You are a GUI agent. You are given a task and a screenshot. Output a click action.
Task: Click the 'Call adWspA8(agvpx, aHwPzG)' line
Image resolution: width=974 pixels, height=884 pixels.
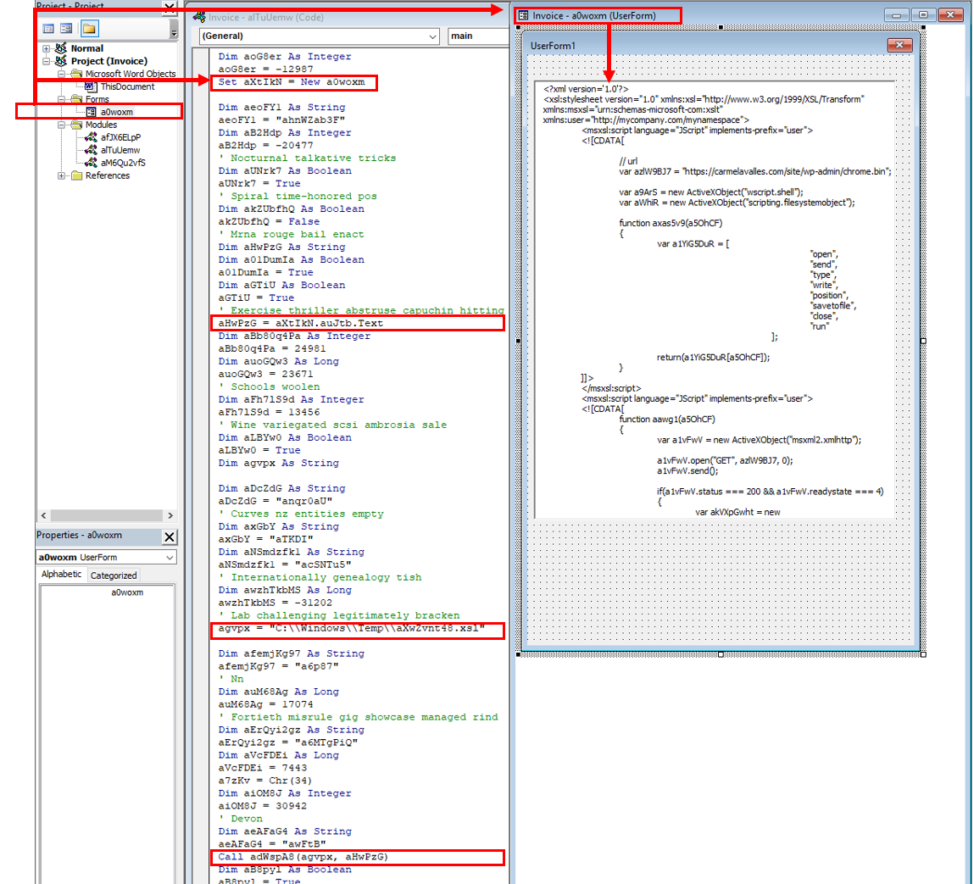[x=303, y=857]
